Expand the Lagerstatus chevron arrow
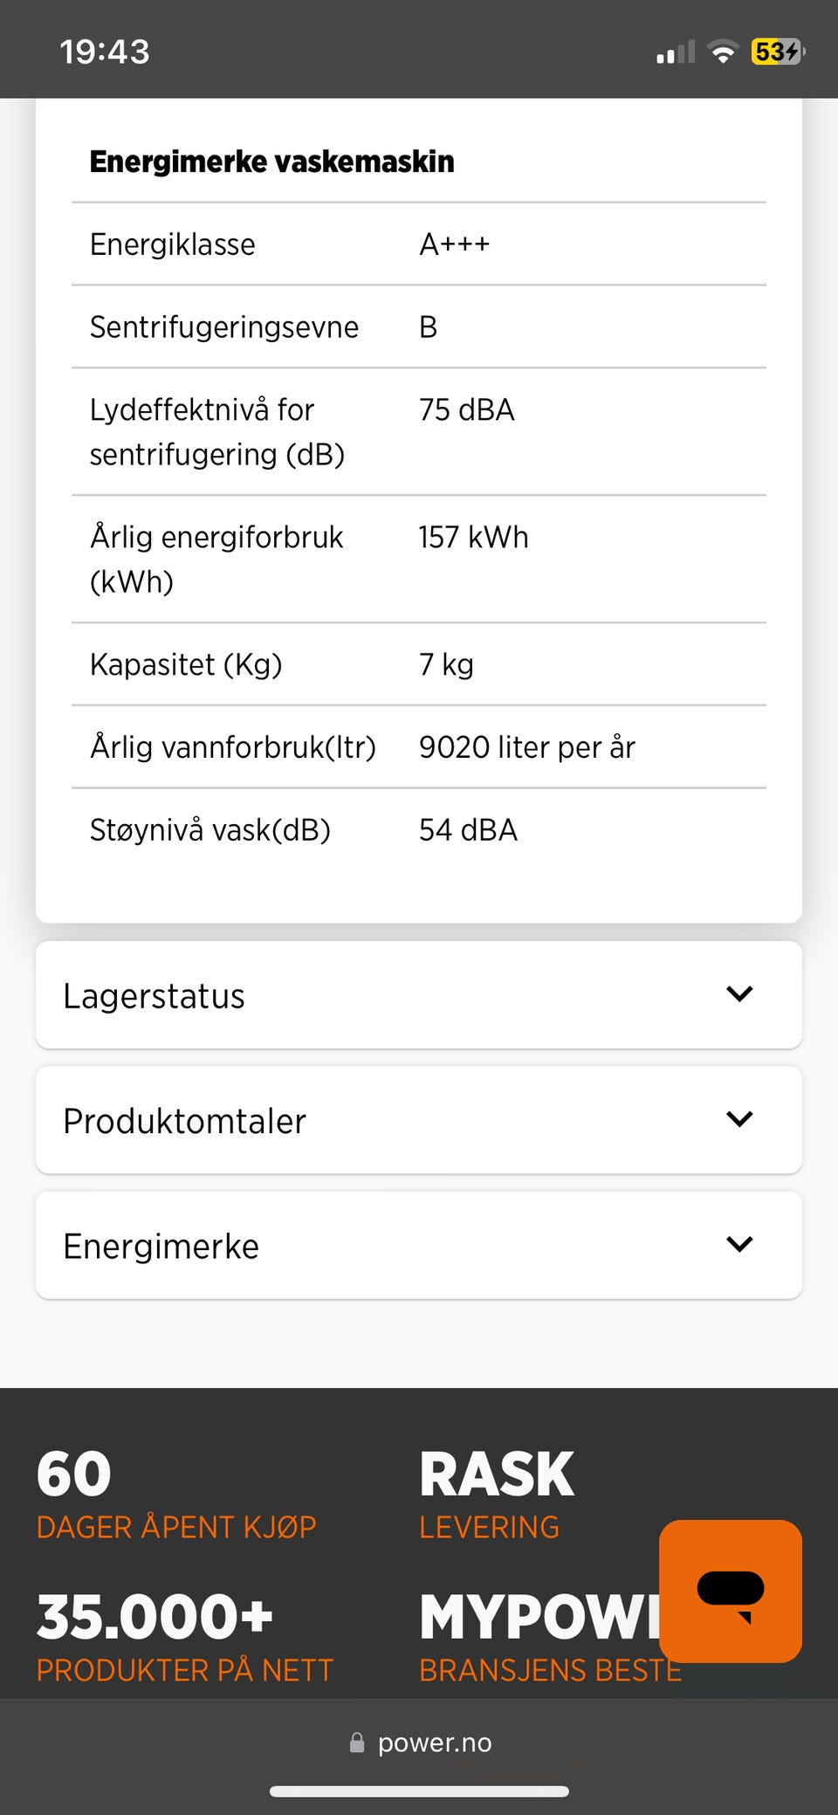 coord(739,993)
